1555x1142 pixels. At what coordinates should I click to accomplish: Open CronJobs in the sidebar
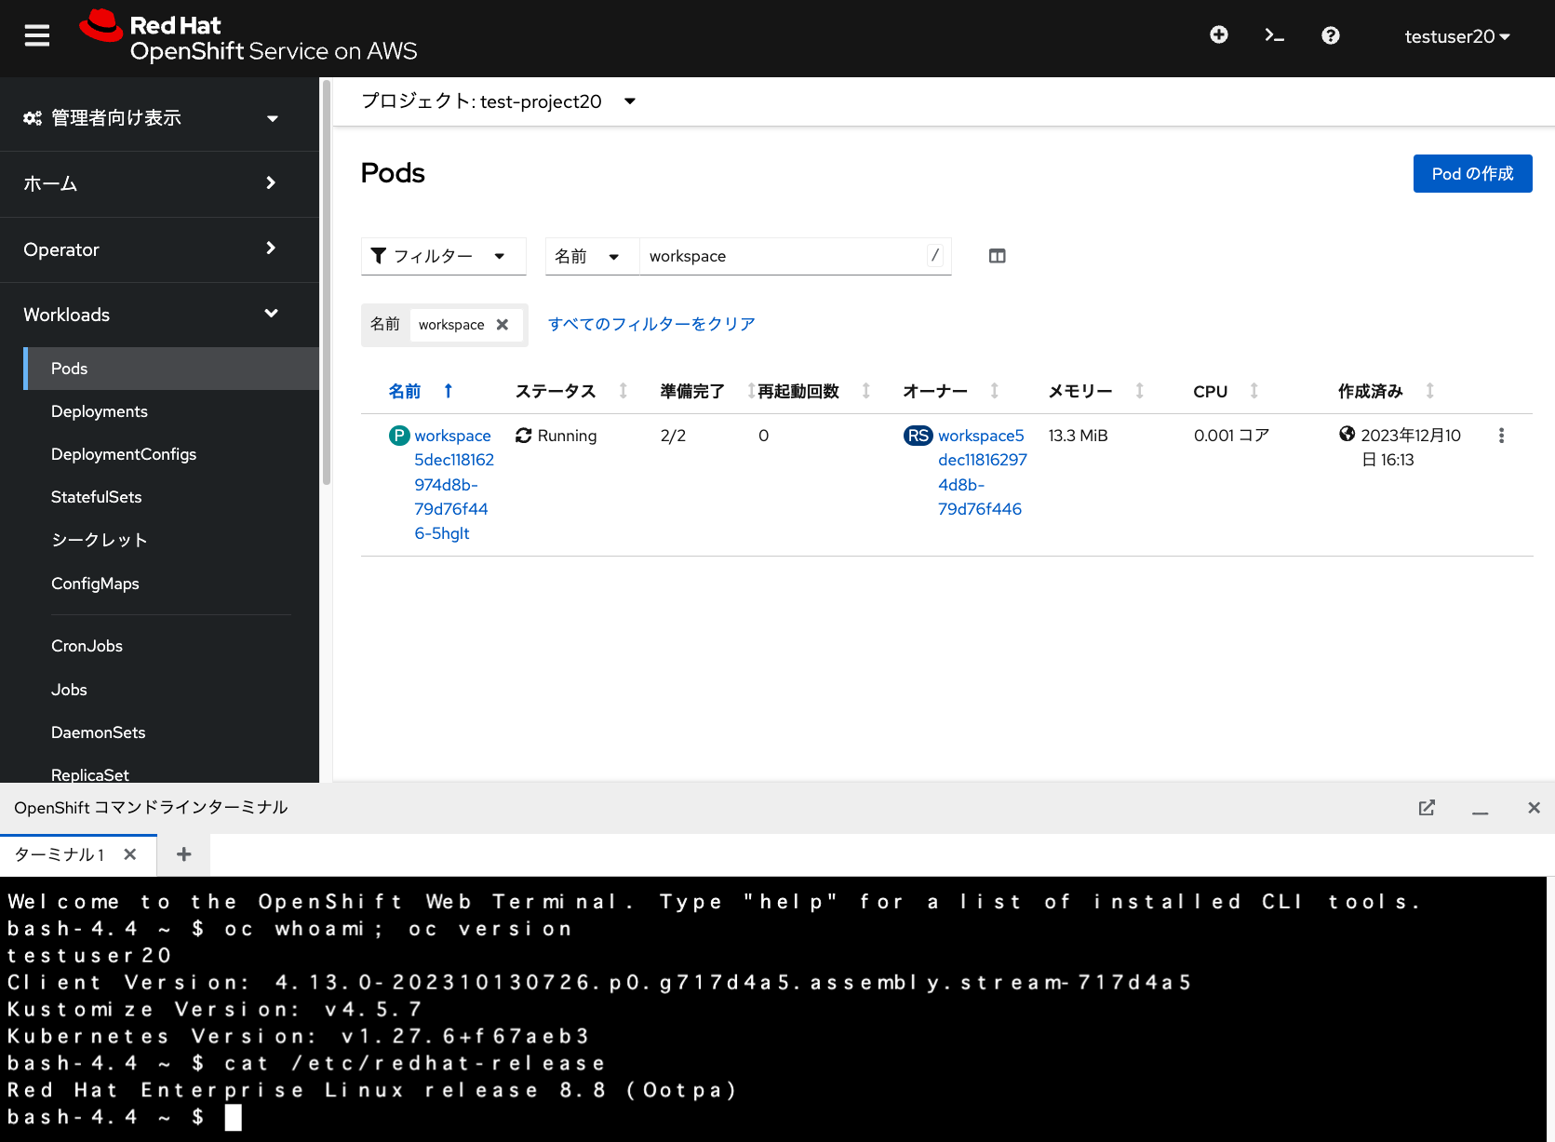point(87,646)
